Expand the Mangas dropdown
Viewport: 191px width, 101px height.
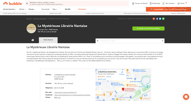pos(32,9)
